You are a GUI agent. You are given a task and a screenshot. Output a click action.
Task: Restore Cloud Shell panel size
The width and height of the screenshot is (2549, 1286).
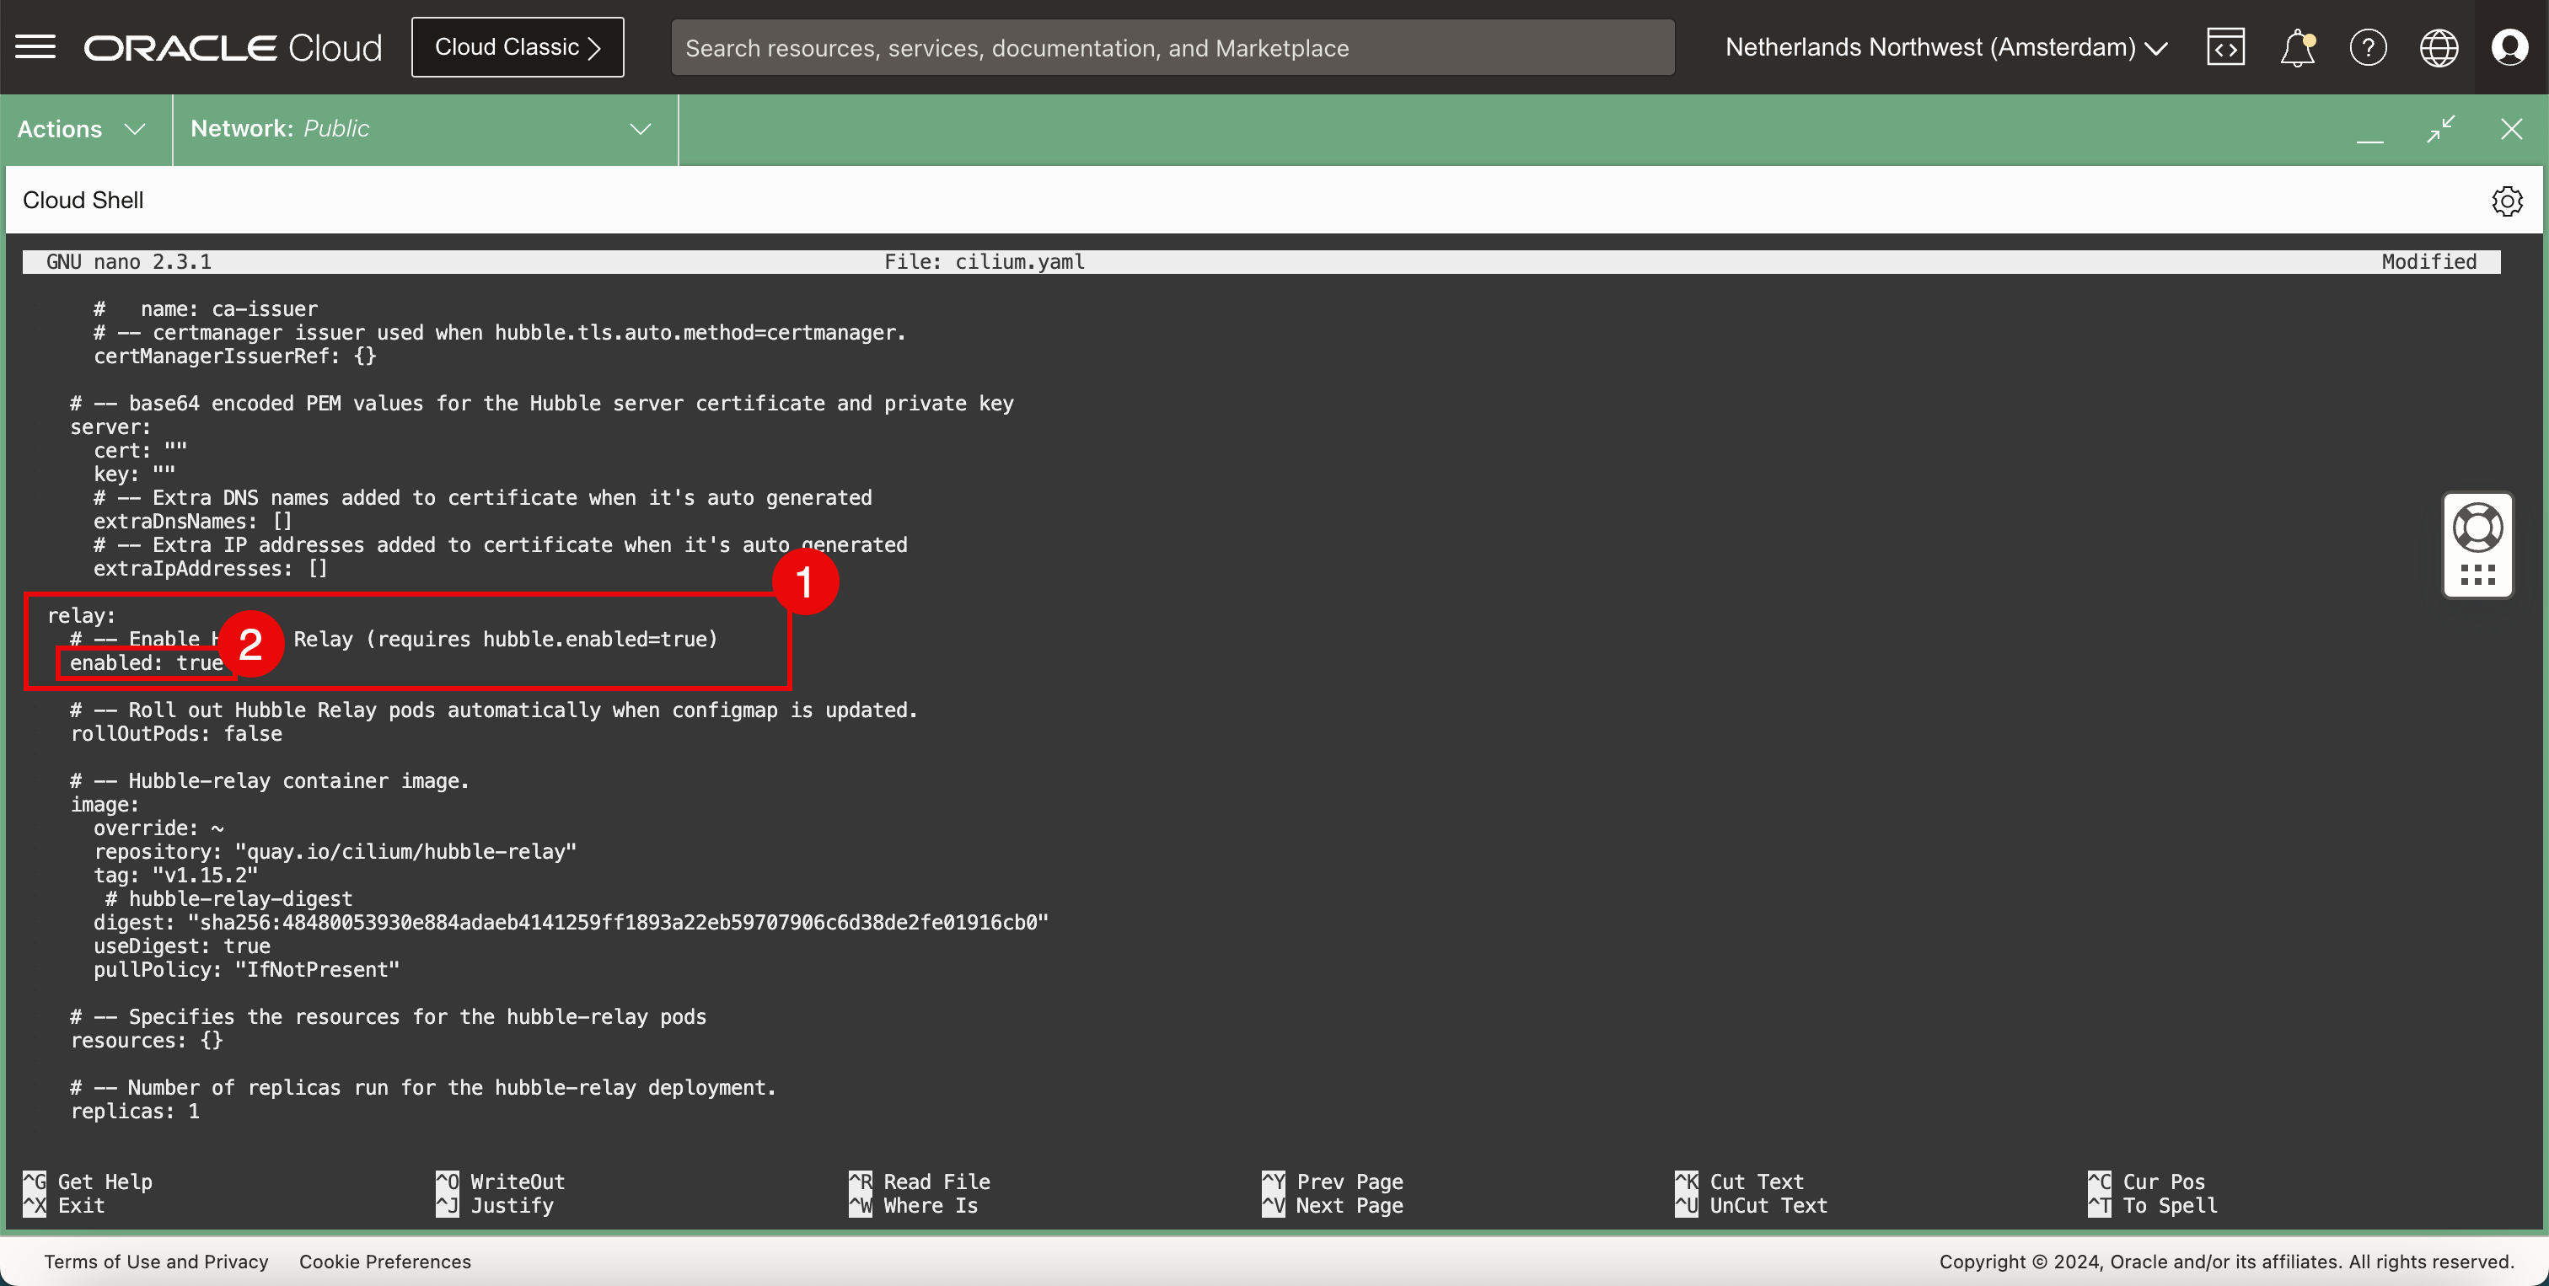[x=2441, y=129]
